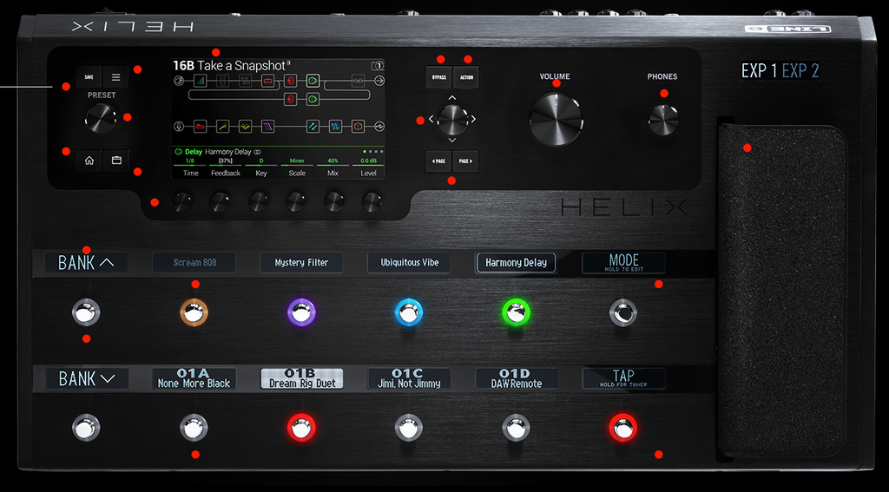Select the Harmony Delay scribble strip

tap(516, 263)
